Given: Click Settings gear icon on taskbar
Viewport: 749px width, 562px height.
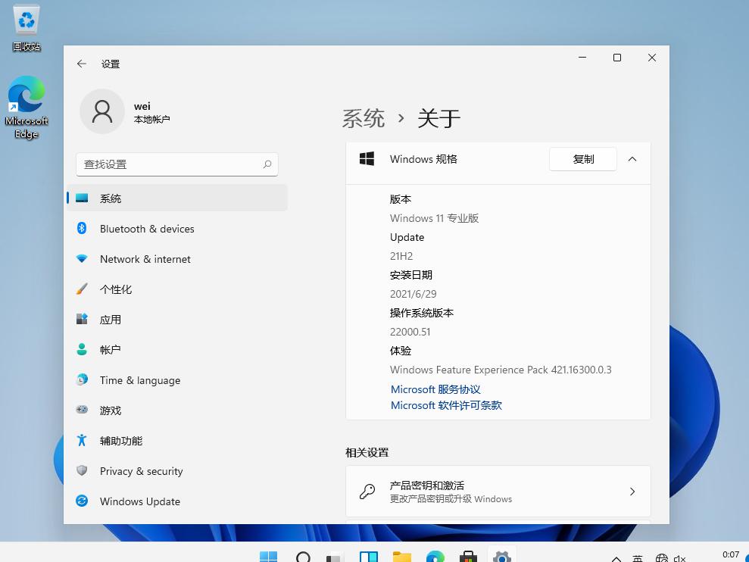Looking at the screenshot, I should pyautogui.click(x=501, y=556).
